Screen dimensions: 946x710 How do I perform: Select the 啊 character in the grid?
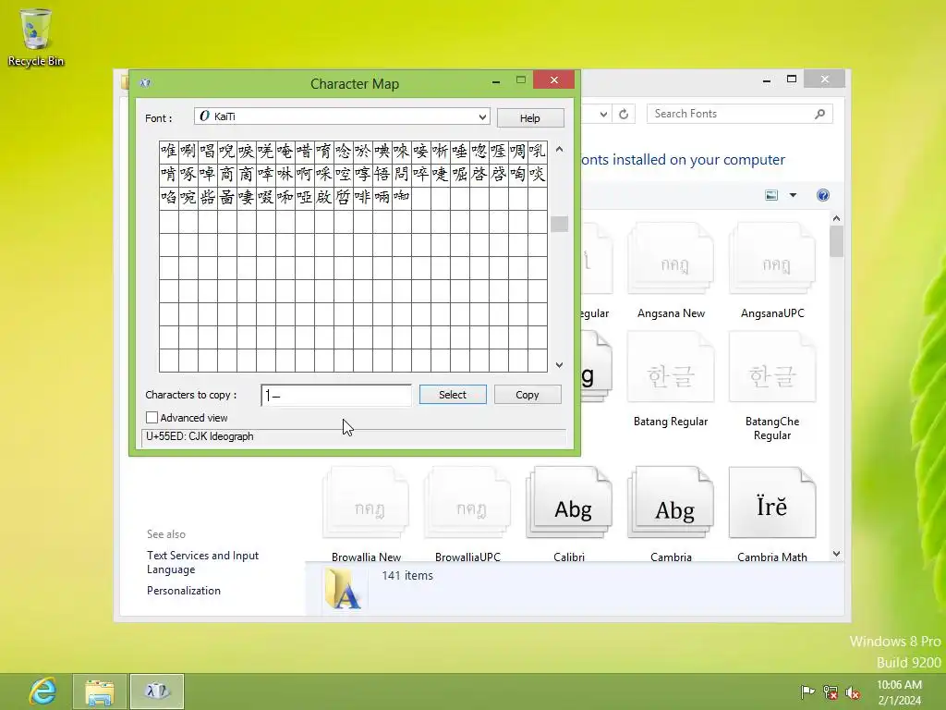(304, 175)
